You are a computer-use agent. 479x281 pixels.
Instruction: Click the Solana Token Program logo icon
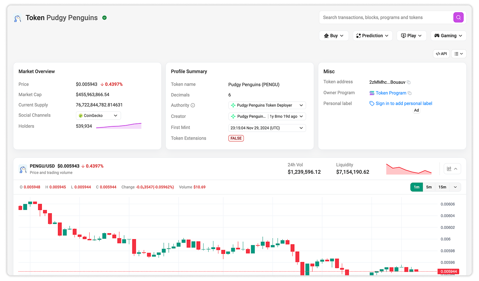point(372,93)
